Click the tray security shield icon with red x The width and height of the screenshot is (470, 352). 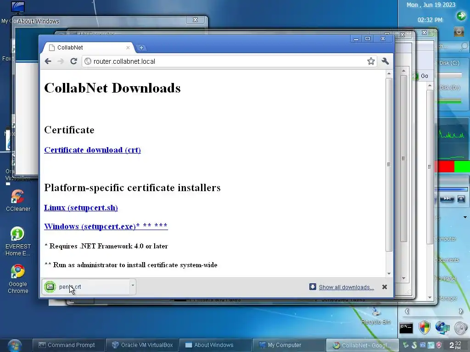point(439,345)
